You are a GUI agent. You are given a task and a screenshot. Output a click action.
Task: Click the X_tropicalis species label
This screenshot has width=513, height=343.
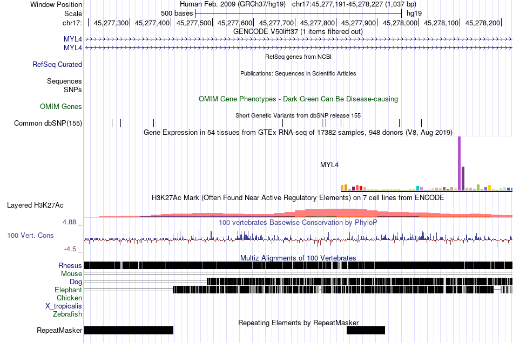tap(64, 306)
